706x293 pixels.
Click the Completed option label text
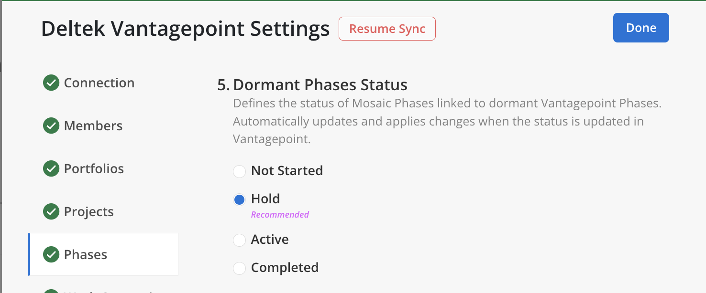285,268
